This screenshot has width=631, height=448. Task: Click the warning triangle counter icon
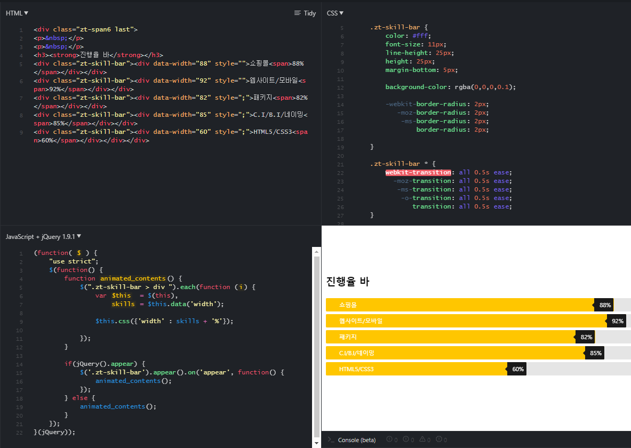point(422,439)
